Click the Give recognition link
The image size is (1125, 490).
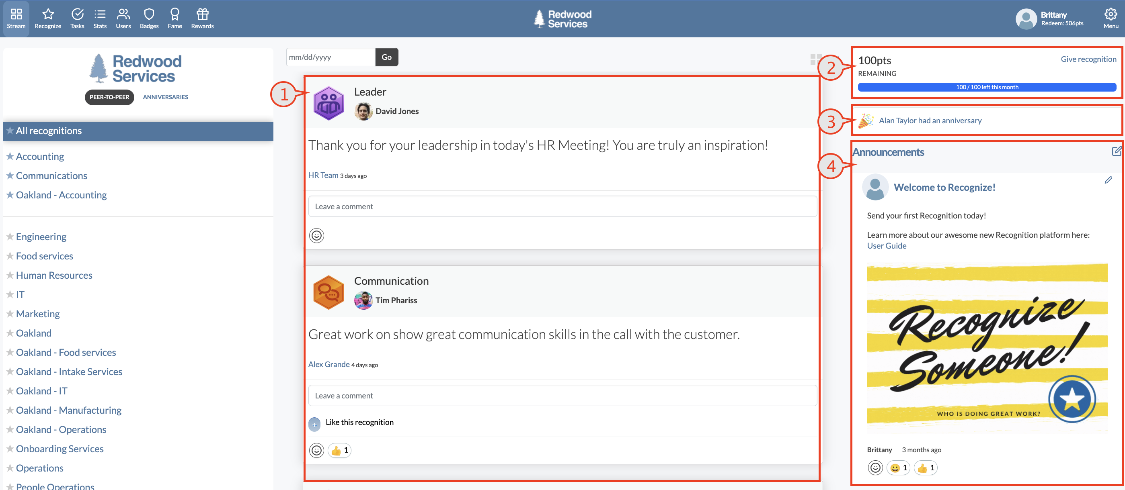1088,59
